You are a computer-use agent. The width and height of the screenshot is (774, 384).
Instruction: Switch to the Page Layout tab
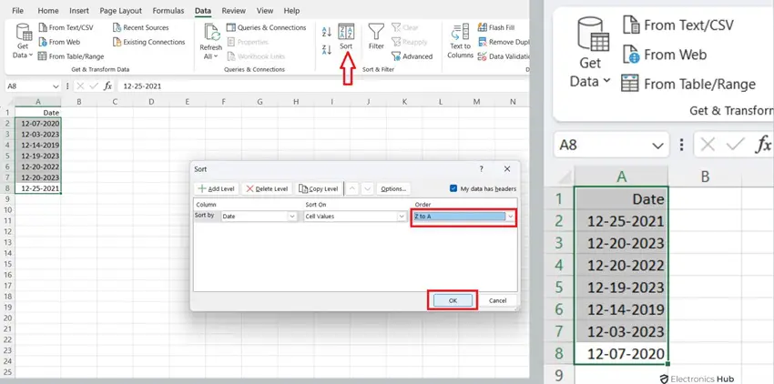point(119,11)
